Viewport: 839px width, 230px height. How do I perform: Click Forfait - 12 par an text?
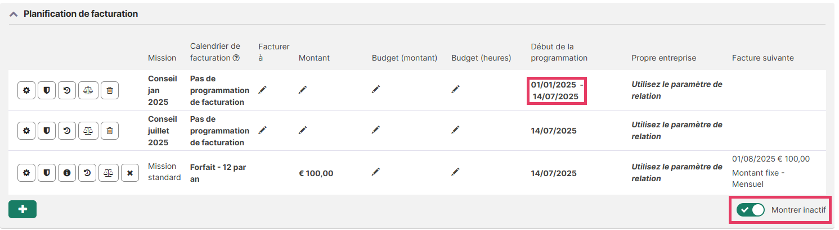point(218,173)
